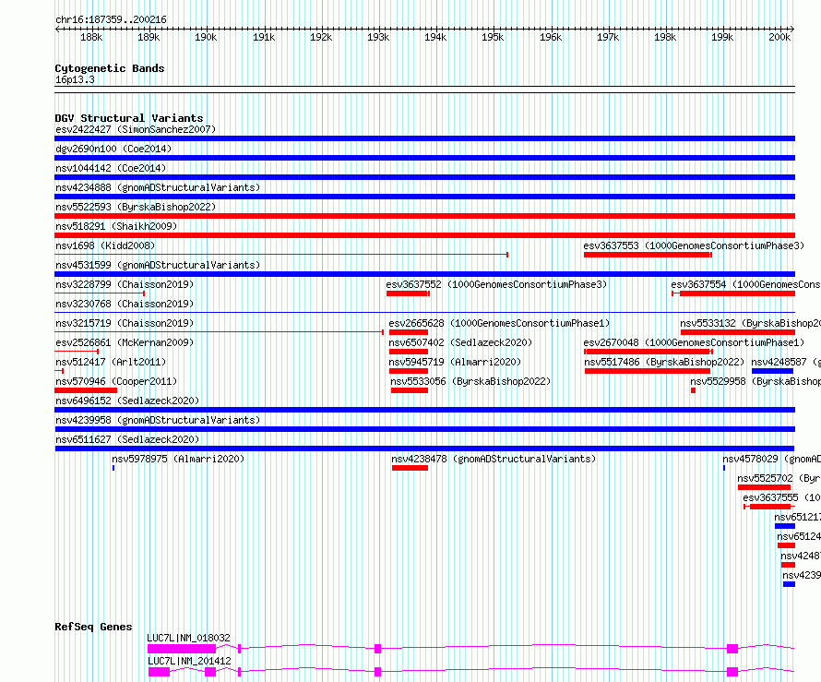The height and width of the screenshot is (682, 821).
Task: Click esv2526861 (McKernan2009) label
Action: [125, 342]
